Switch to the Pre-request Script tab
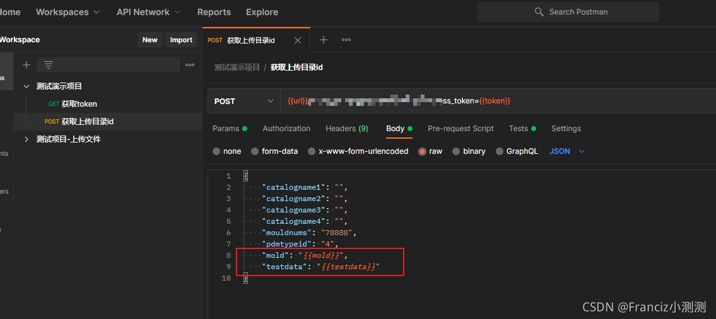The height and width of the screenshot is (319, 716). (461, 129)
